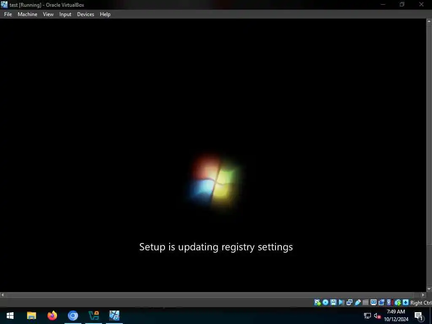Viewport: 432px width, 324px height.
Task: Click the network adapters status icon
Action: pos(349,302)
